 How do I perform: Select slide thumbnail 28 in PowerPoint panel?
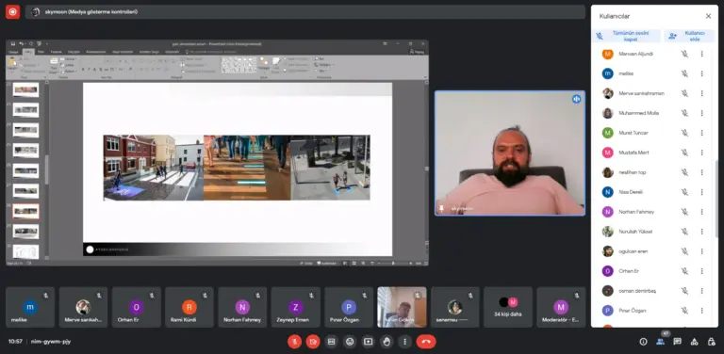(25, 211)
